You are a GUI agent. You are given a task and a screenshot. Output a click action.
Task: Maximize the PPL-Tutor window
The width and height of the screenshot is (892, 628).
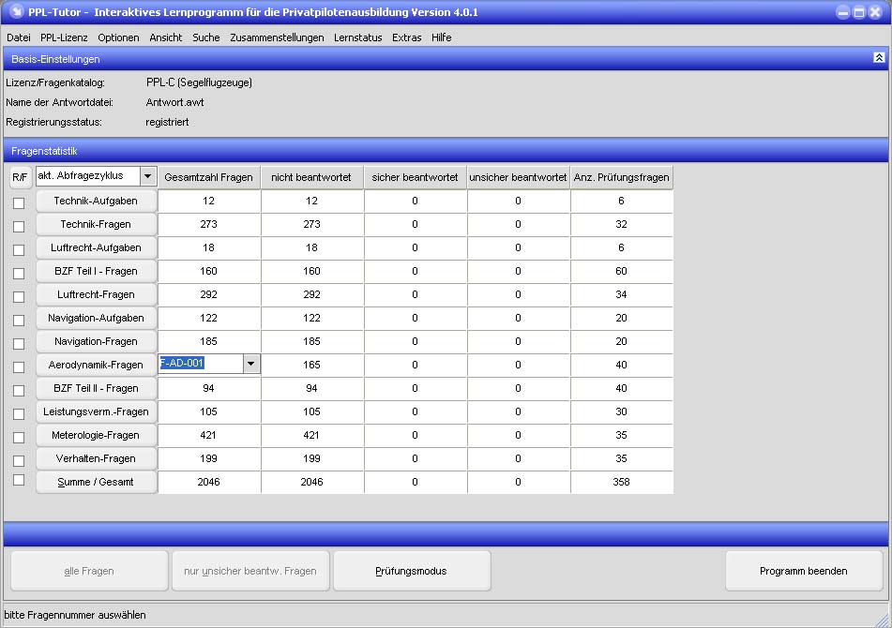(x=859, y=12)
